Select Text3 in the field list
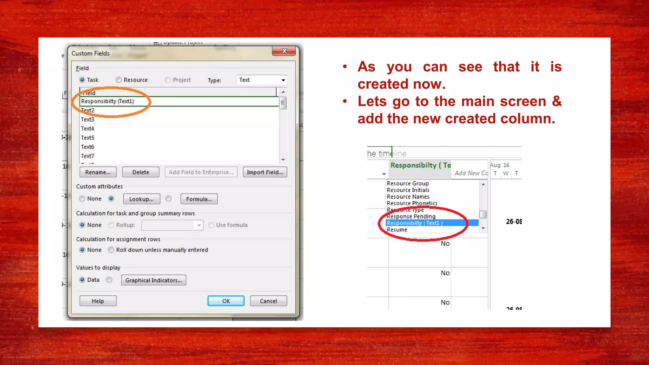Viewport: 649px width, 365px height. click(179, 119)
